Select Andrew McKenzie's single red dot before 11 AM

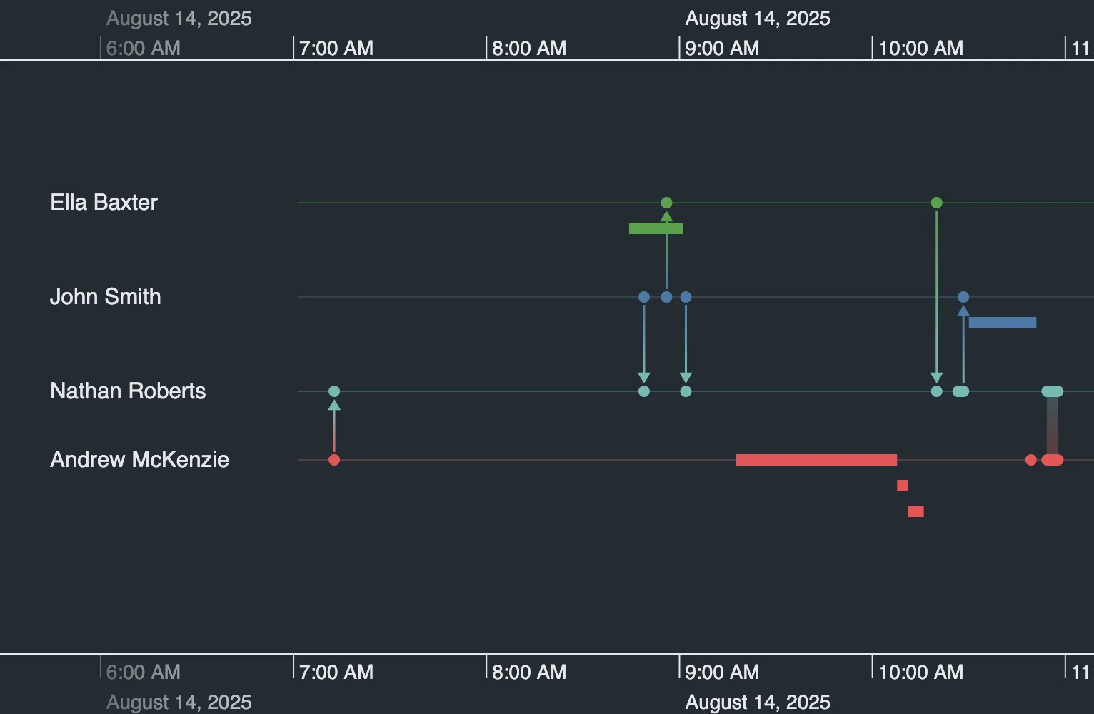coord(1030,460)
